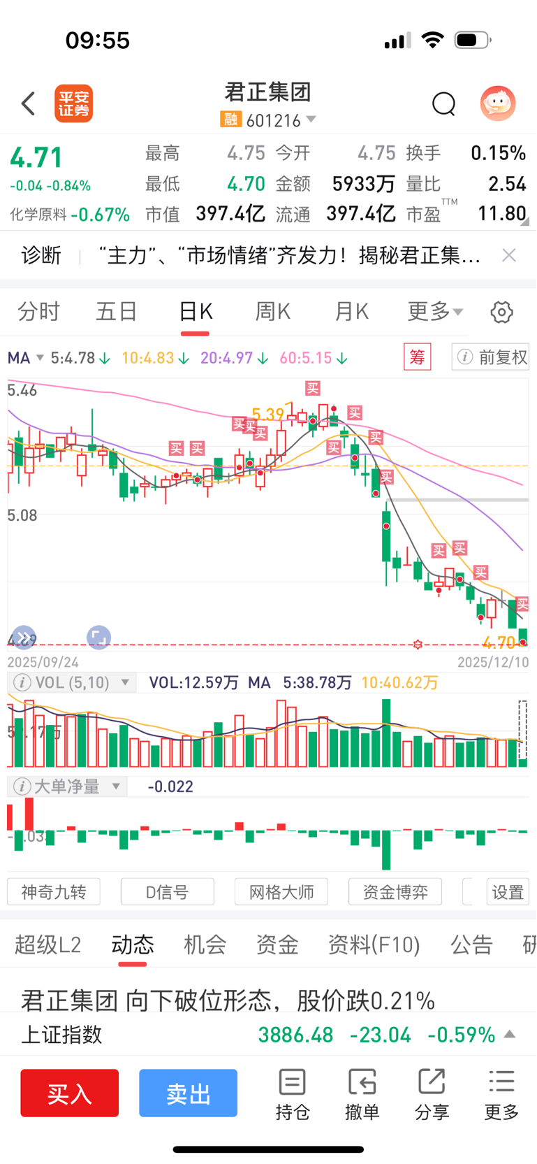Tap the 换手 value 0.15%
537x1164 pixels.
(498, 153)
